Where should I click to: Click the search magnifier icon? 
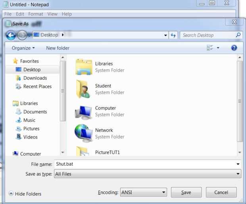[x=238, y=35]
